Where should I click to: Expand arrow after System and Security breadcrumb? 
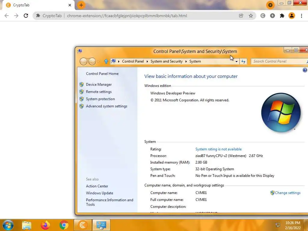tap(186, 61)
